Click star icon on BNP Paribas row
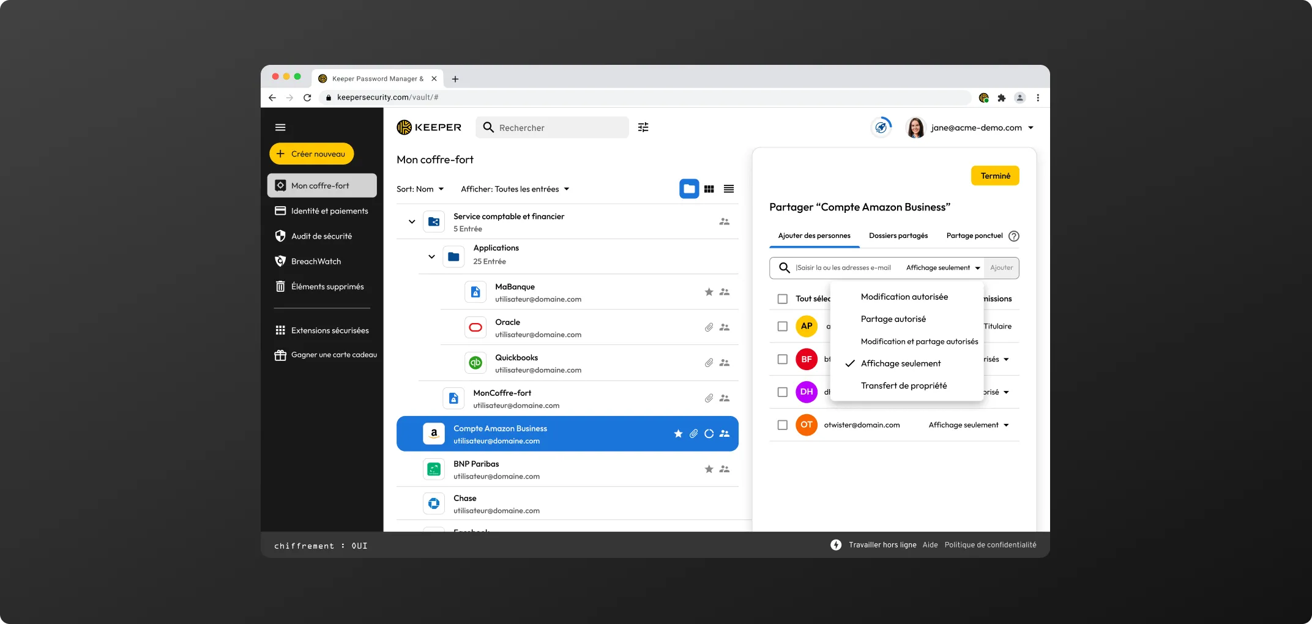This screenshot has width=1312, height=624. pyautogui.click(x=709, y=469)
